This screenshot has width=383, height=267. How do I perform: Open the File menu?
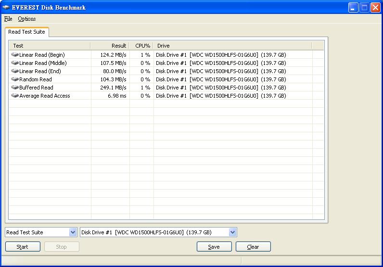pyautogui.click(x=8, y=19)
